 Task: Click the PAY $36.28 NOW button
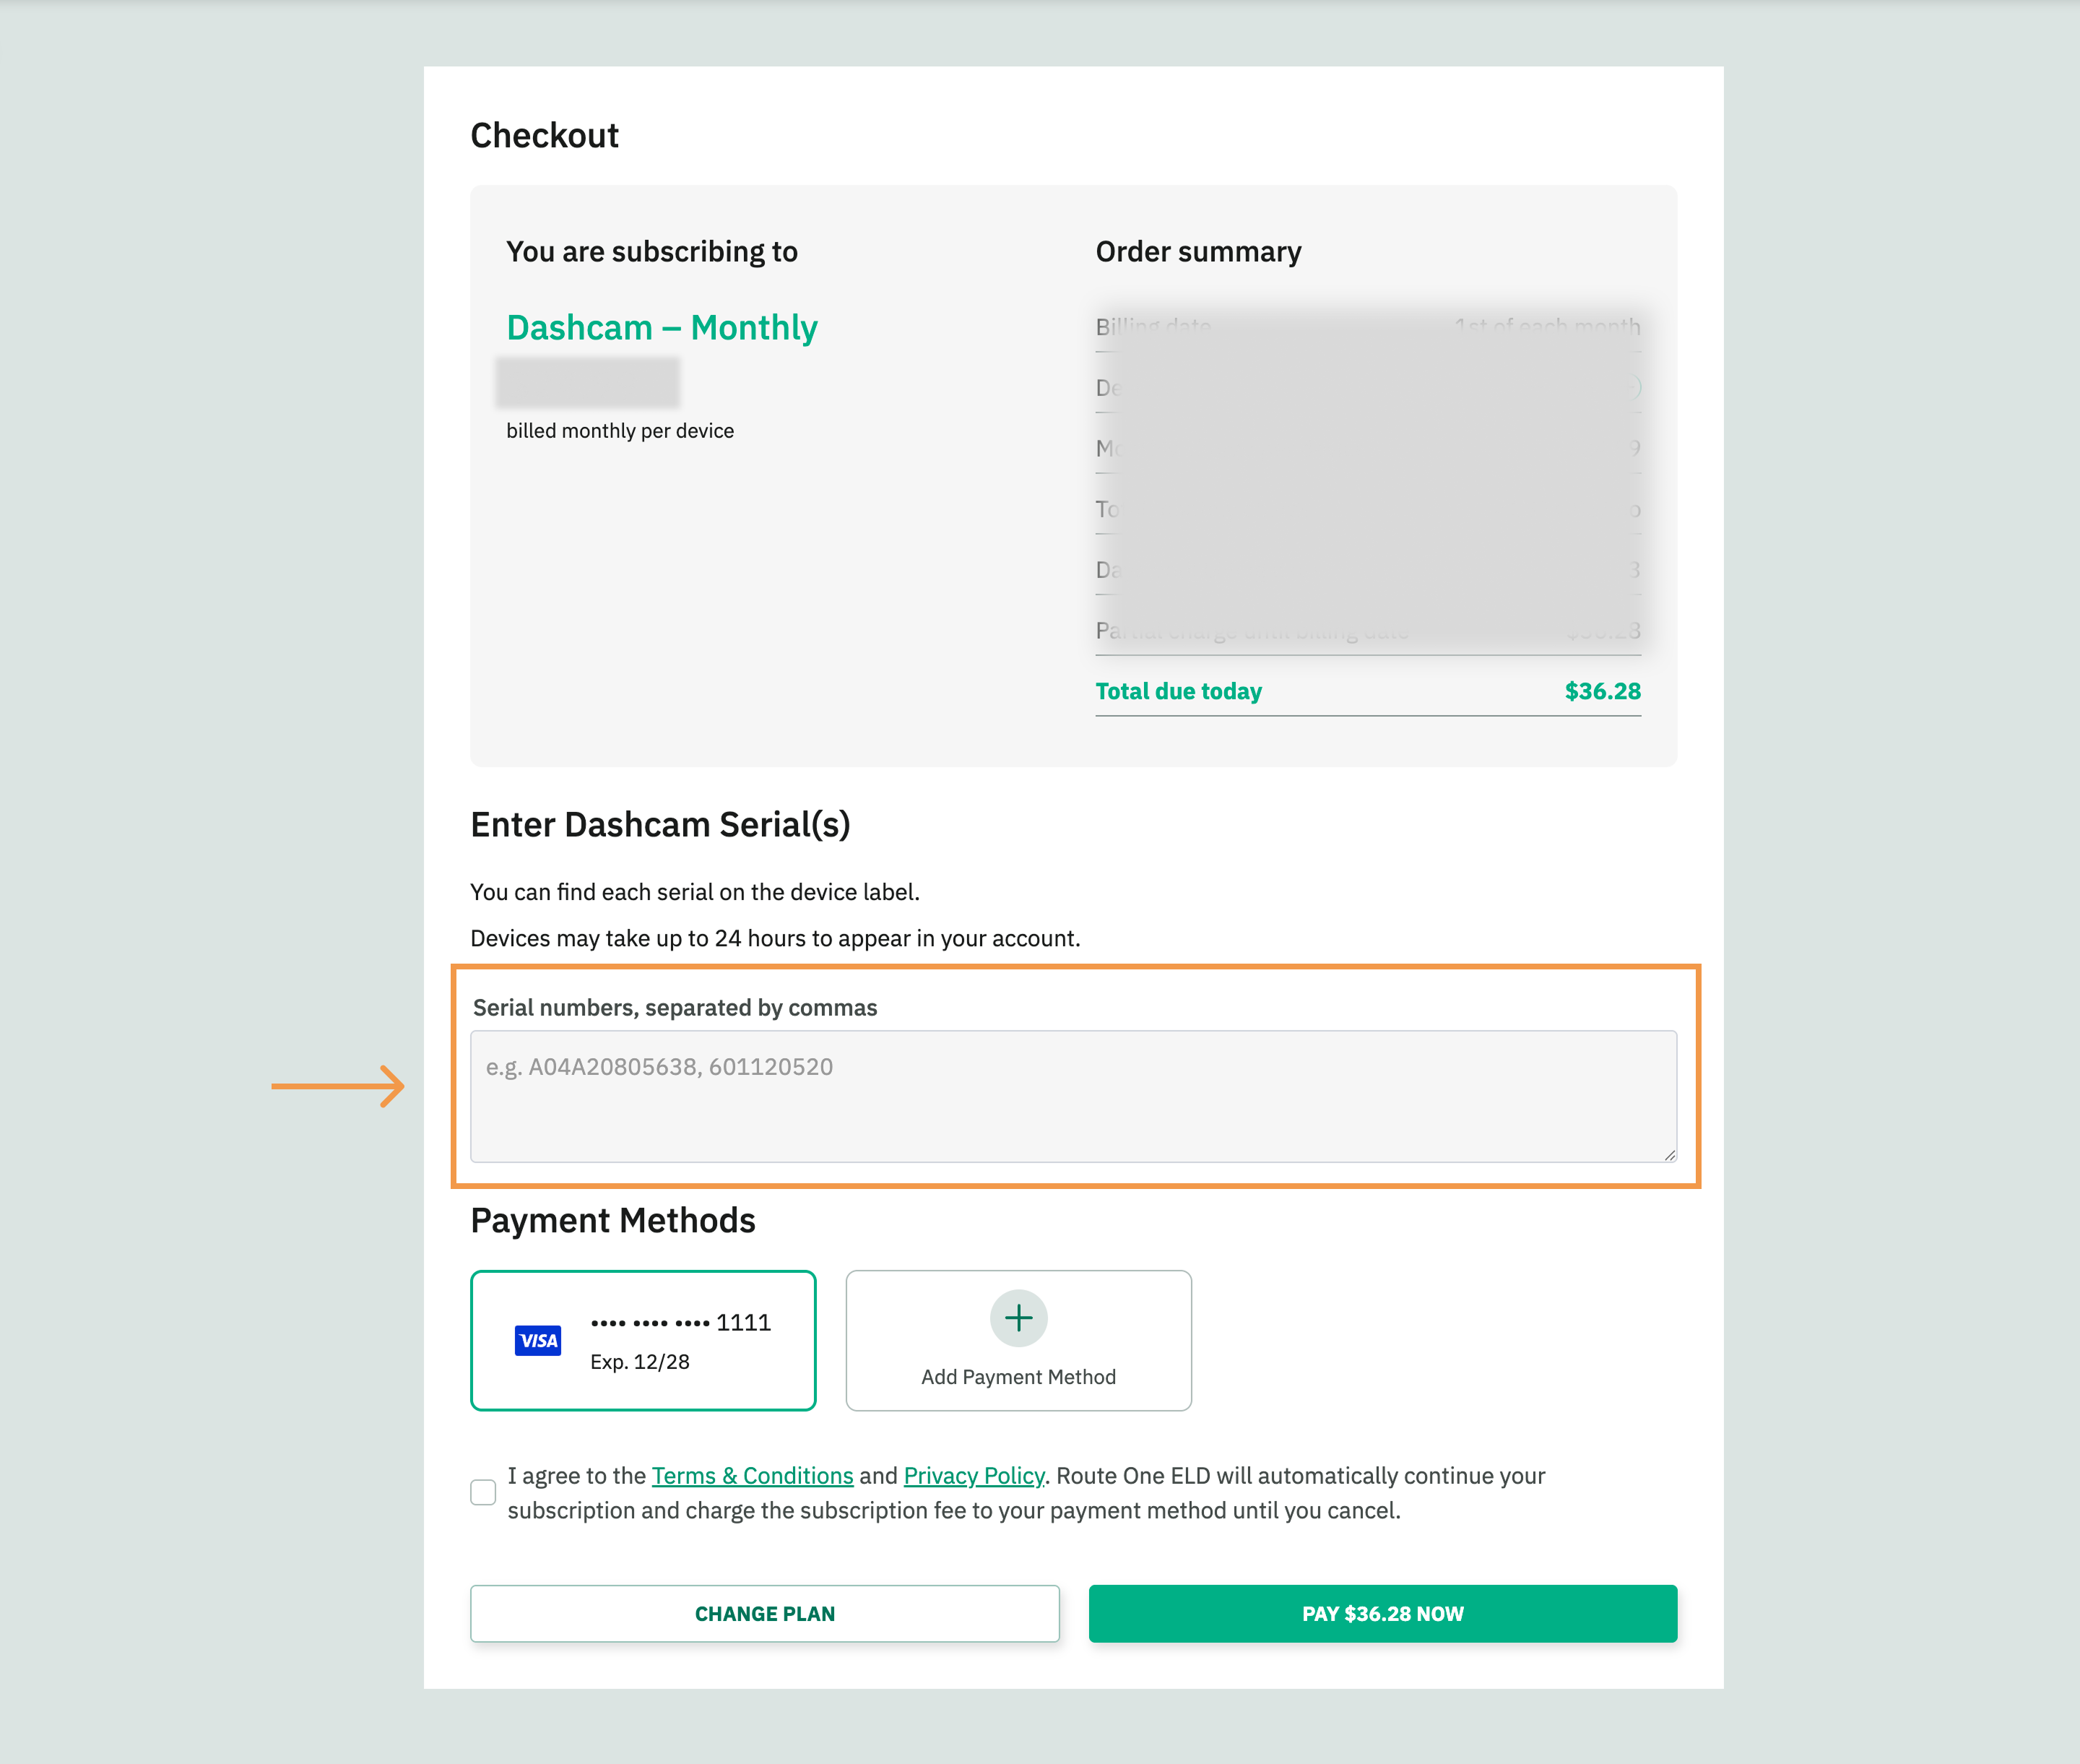1383,1613
